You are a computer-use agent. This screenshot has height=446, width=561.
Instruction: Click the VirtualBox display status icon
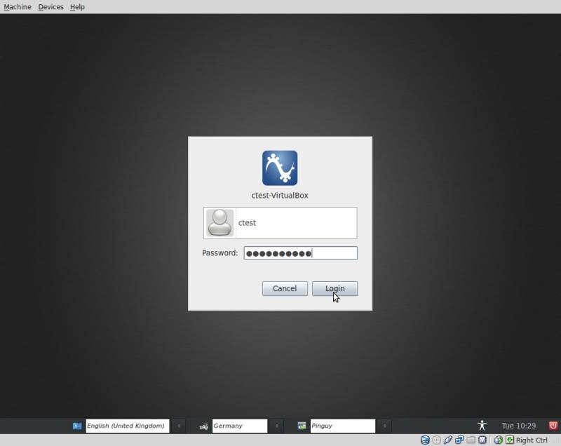click(x=482, y=440)
